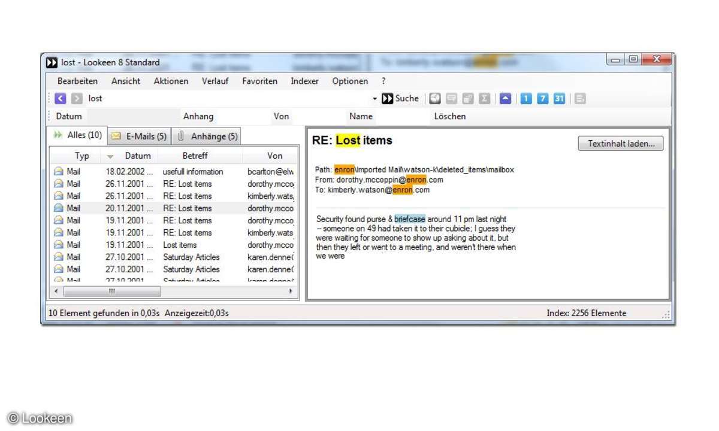Click the purple up-arrow toolbar icon
This screenshot has width=719, height=431.
coord(505,99)
